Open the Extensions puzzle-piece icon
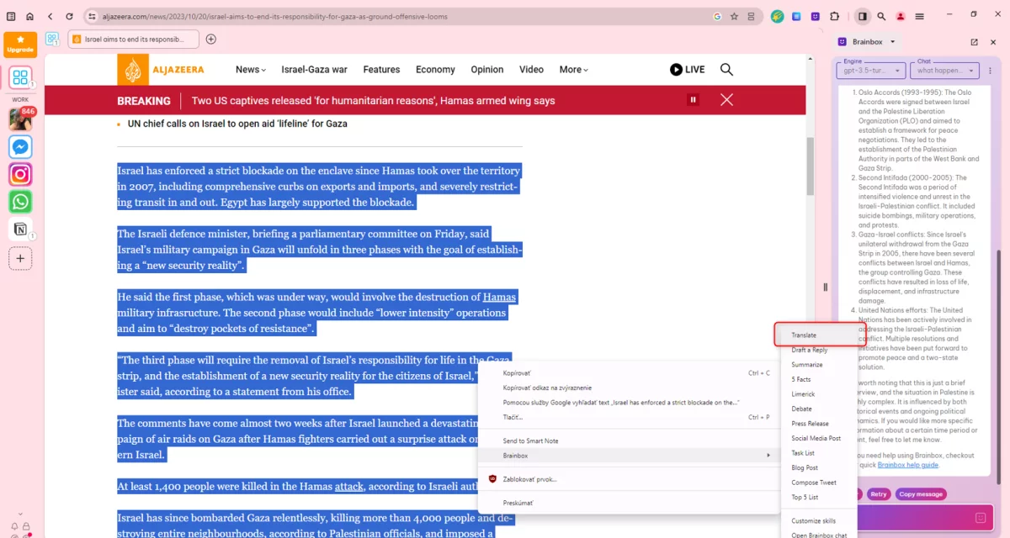 point(834,16)
